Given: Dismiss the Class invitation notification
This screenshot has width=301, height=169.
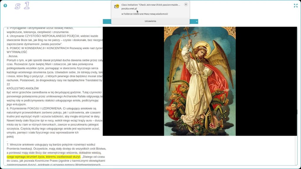Looking at the screenshot, I should pyautogui.click(x=186, y=4).
